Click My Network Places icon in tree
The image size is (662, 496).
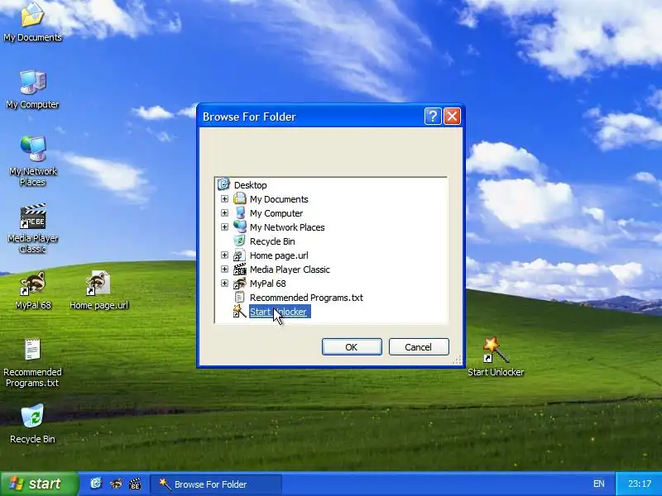pyautogui.click(x=240, y=227)
